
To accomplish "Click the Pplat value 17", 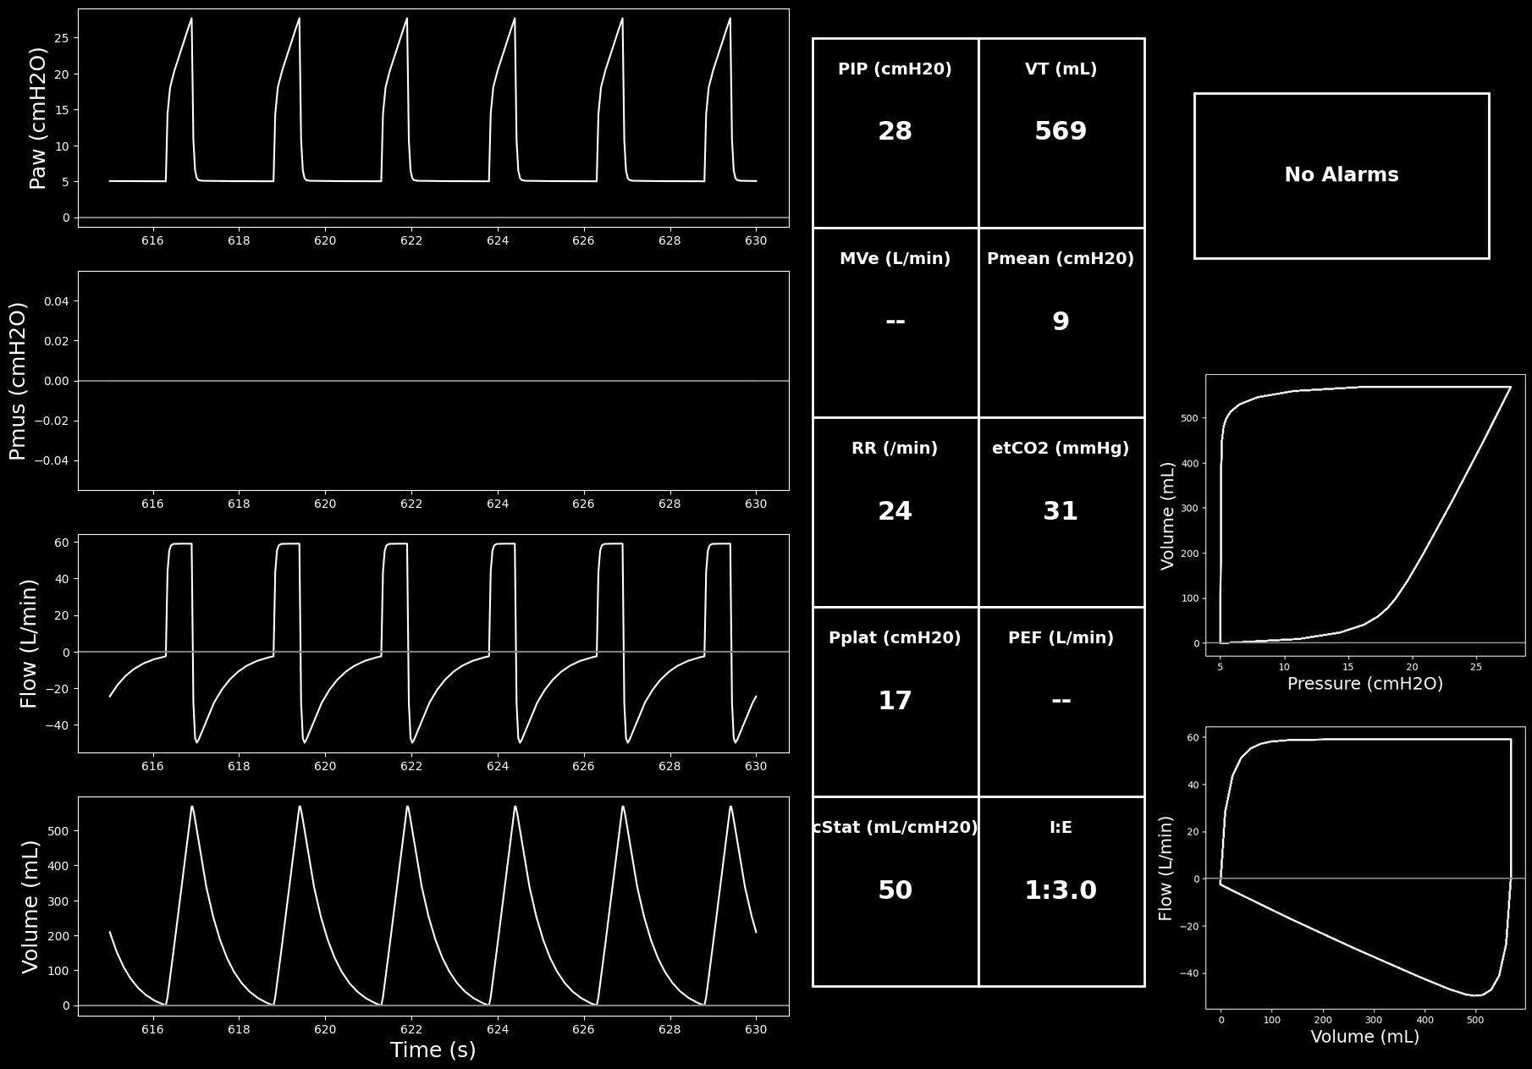I will click(895, 701).
